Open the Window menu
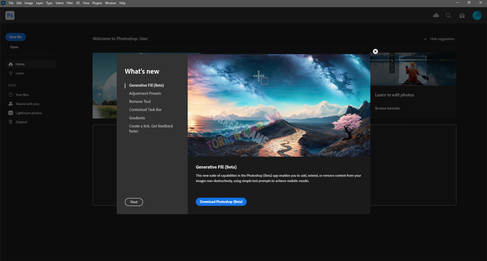487x261 pixels. click(x=110, y=3)
